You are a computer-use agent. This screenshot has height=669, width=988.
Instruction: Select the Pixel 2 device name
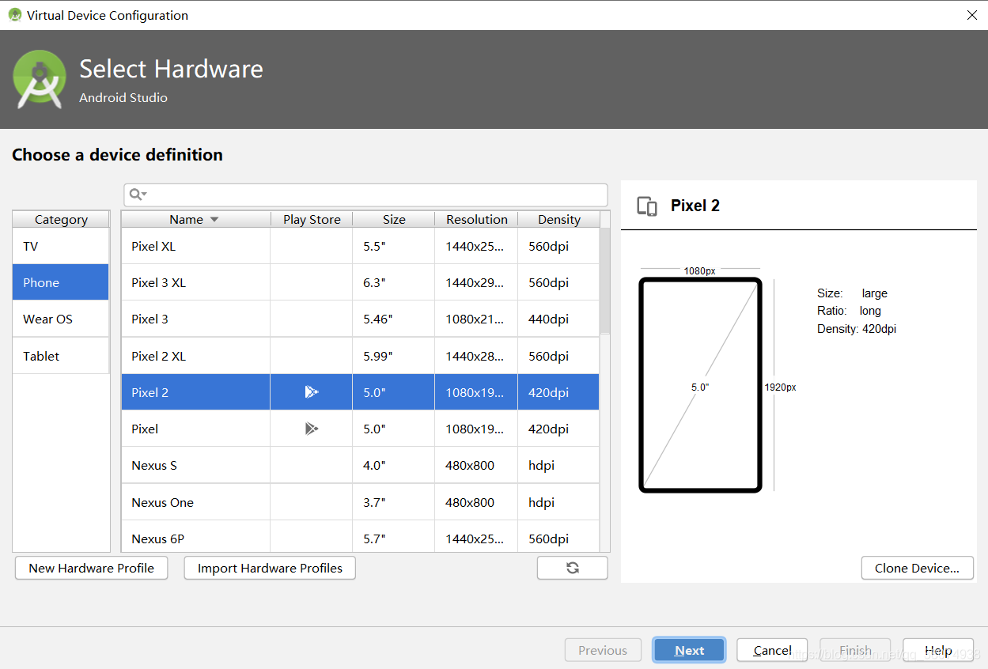150,392
